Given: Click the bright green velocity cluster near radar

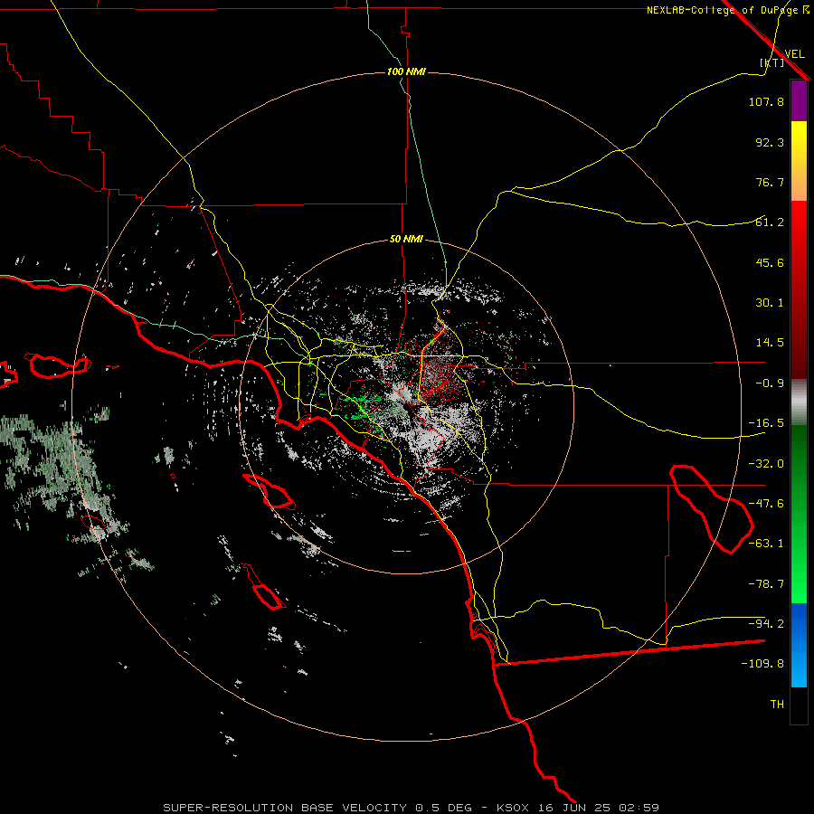Looking at the screenshot, I should (361, 408).
